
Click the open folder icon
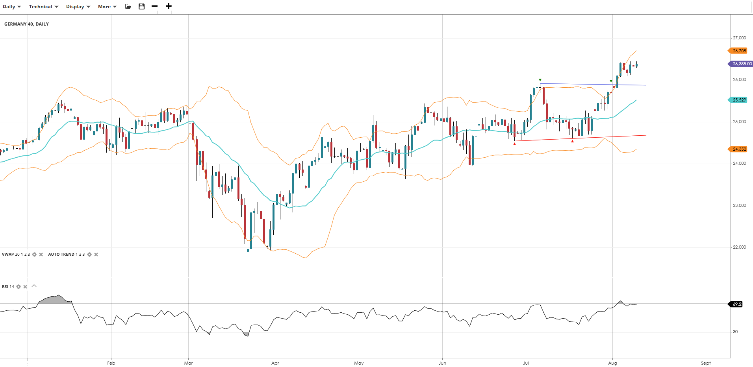[128, 6]
